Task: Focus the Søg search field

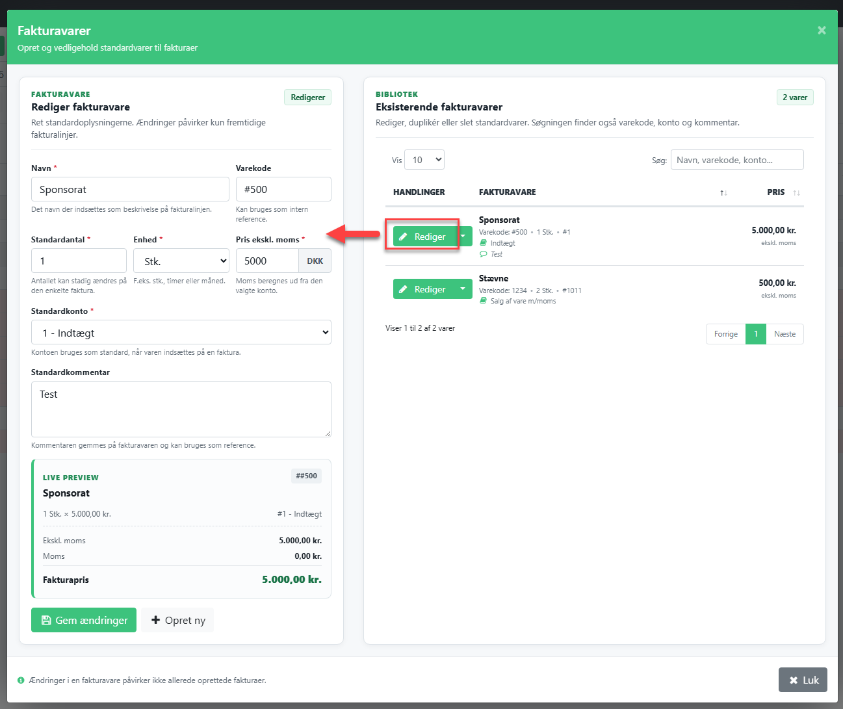Action: pyautogui.click(x=737, y=160)
